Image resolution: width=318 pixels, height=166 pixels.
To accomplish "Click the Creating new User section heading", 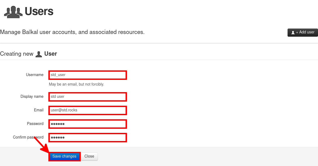I will pyautogui.click(x=29, y=54).
